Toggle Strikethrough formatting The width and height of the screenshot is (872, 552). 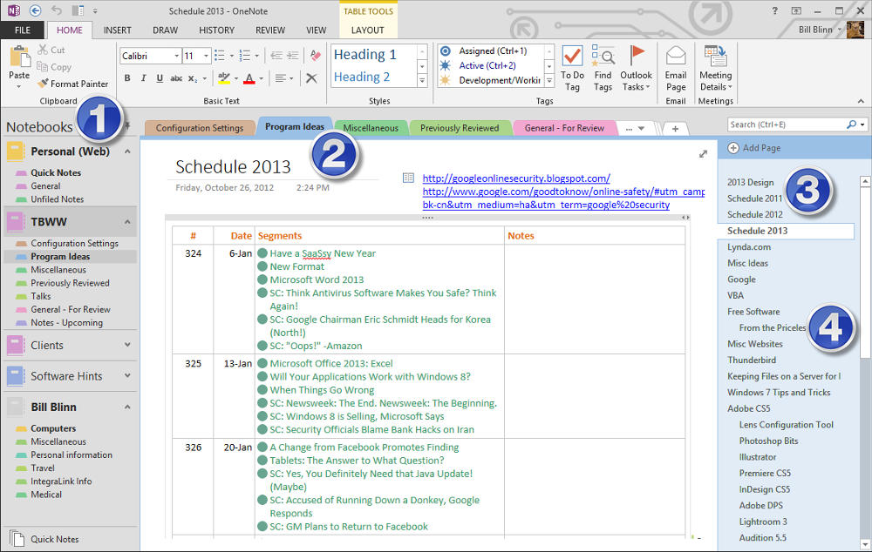[176, 78]
